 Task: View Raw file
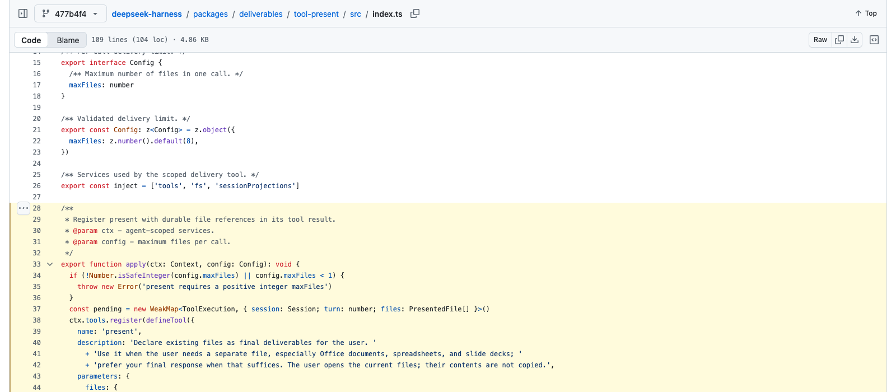[820, 40]
